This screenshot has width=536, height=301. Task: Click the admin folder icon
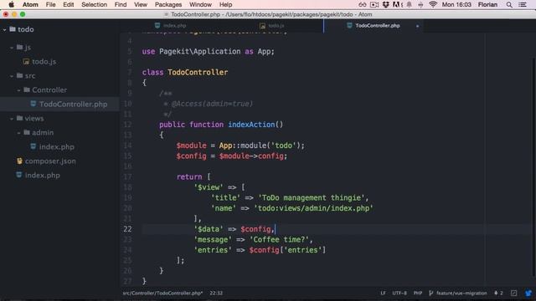coord(27,132)
